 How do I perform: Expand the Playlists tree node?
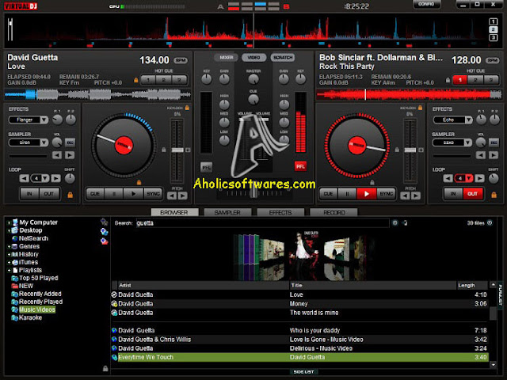(x=9, y=270)
